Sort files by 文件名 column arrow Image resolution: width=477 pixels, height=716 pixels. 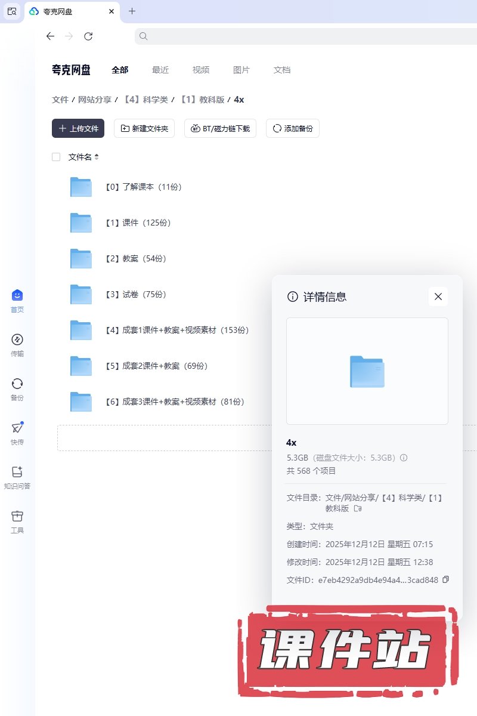[x=97, y=157]
